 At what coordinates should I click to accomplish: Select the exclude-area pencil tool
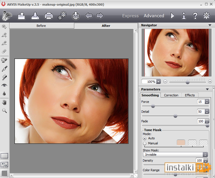point(4,43)
